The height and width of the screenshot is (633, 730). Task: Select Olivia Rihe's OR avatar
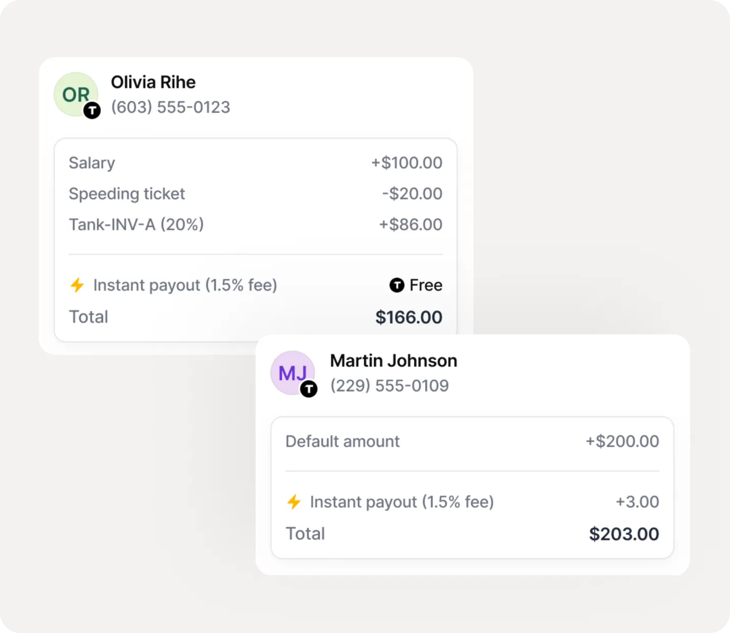click(x=76, y=94)
